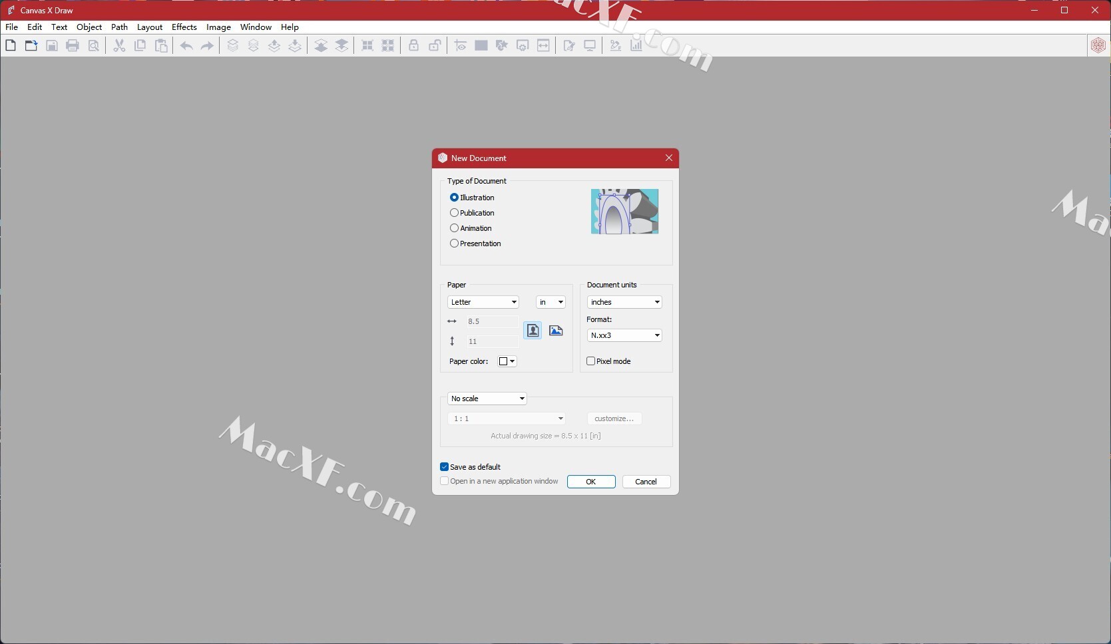Viewport: 1111px width, 644px height.
Task: Open the 1 : 1 ratio dropdown
Action: 507,418
